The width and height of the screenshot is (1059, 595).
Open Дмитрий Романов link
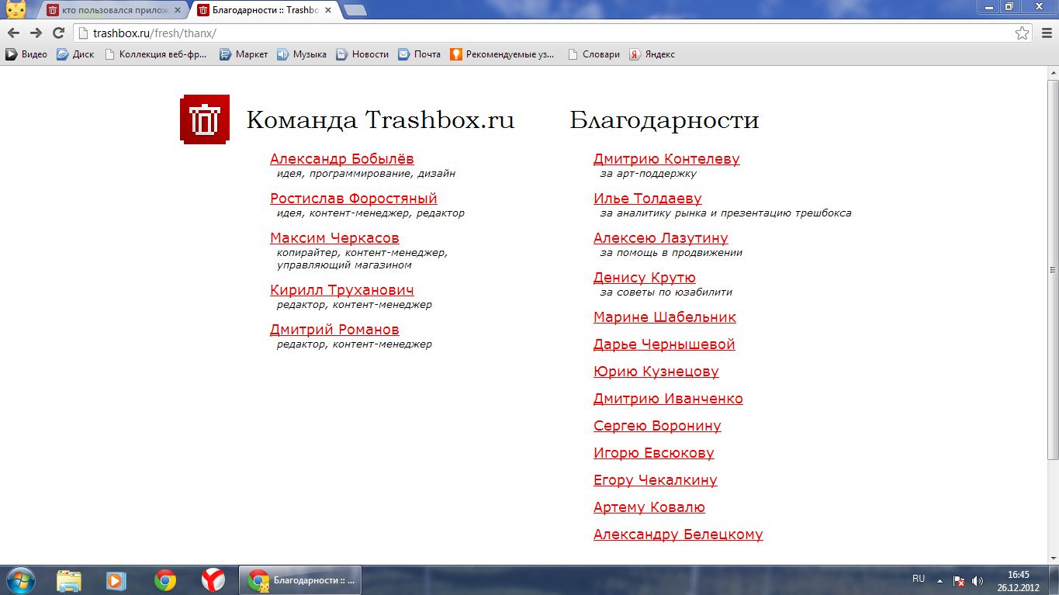pos(334,330)
